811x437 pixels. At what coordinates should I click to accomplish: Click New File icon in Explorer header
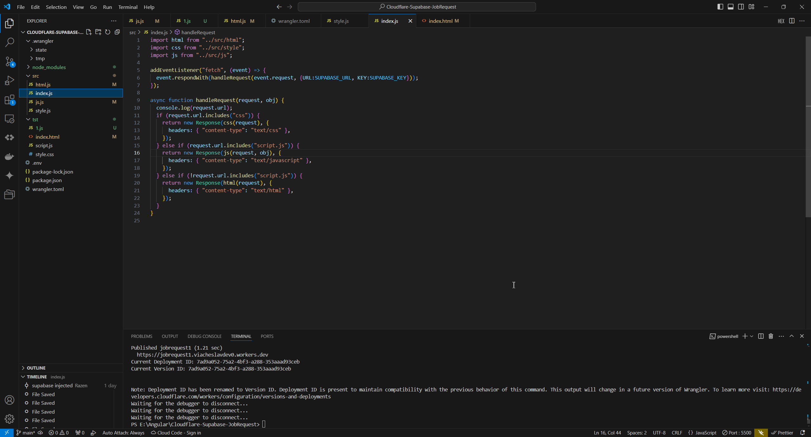point(89,32)
